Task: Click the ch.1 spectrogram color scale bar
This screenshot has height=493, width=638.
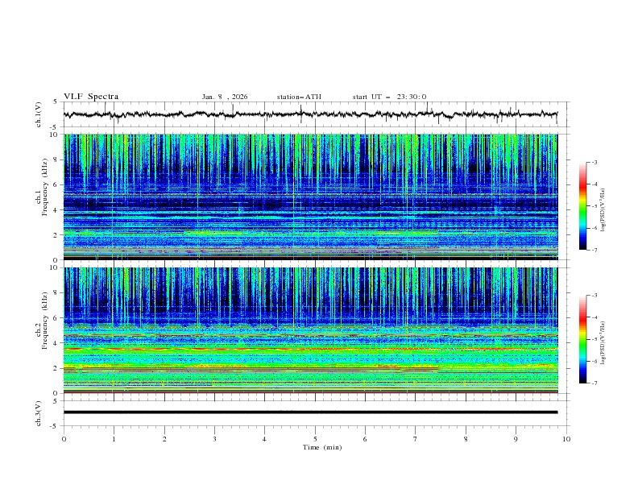Action: pyautogui.click(x=582, y=206)
